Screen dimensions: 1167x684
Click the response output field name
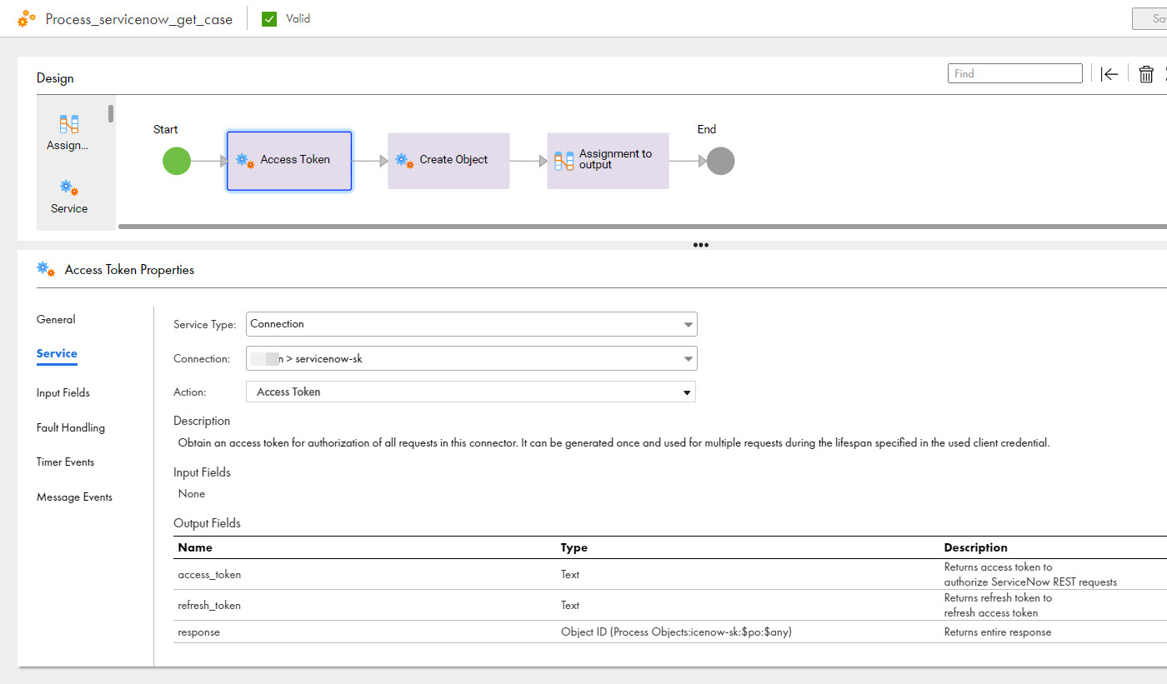tap(199, 632)
